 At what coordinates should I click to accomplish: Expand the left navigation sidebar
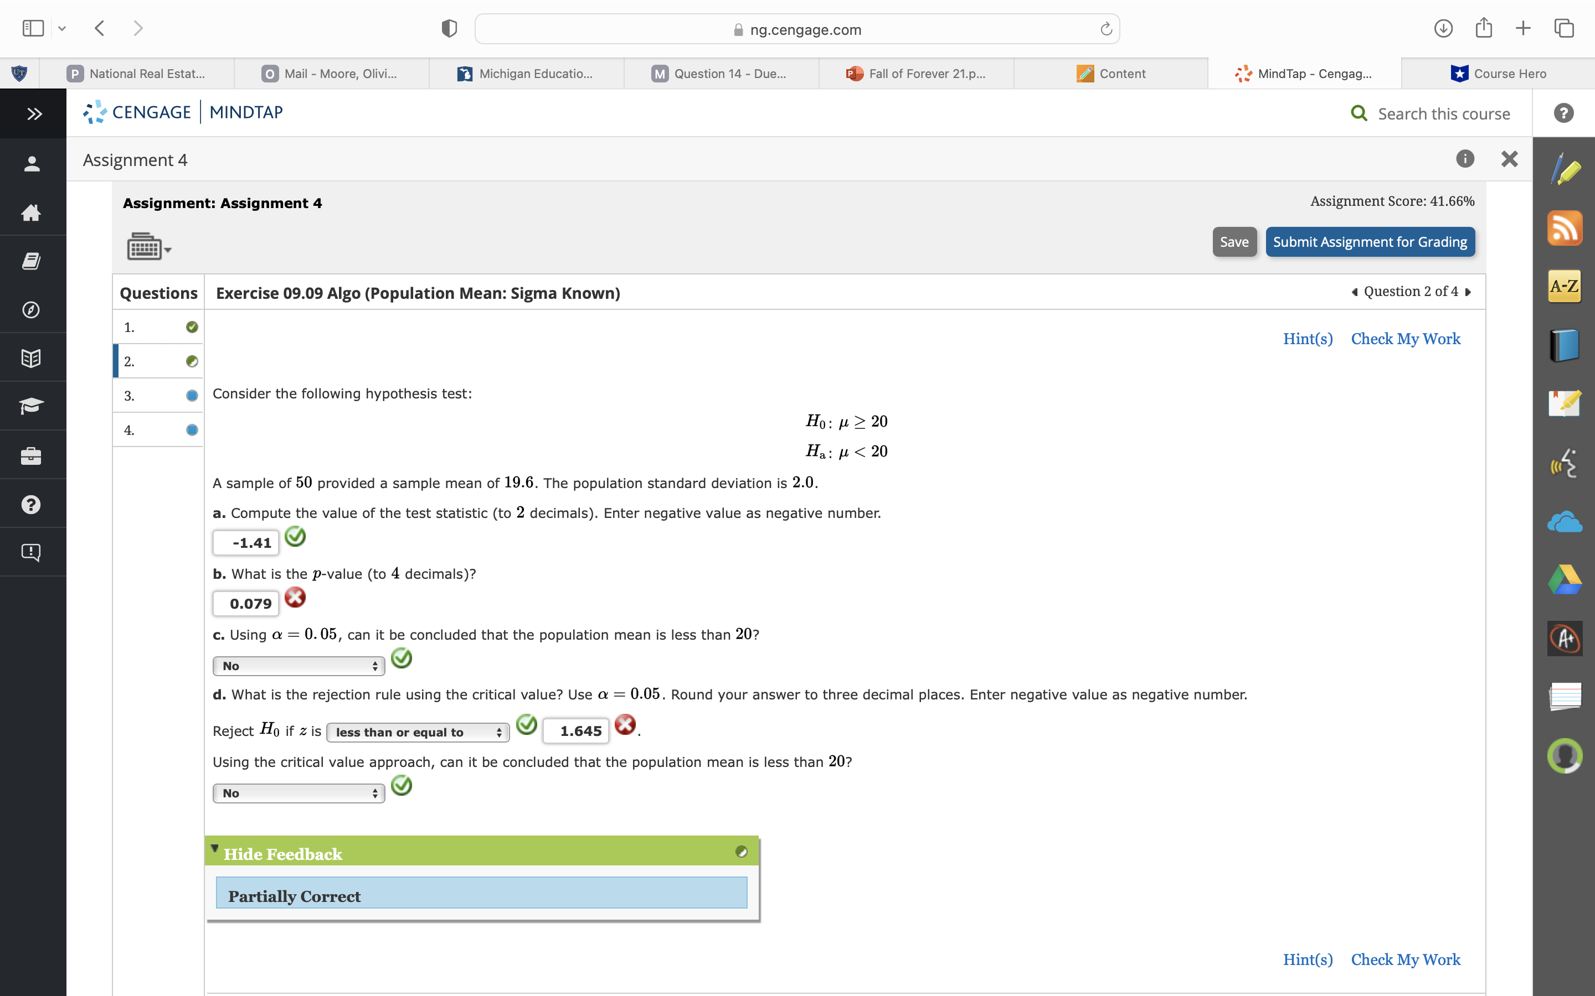pos(34,113)
